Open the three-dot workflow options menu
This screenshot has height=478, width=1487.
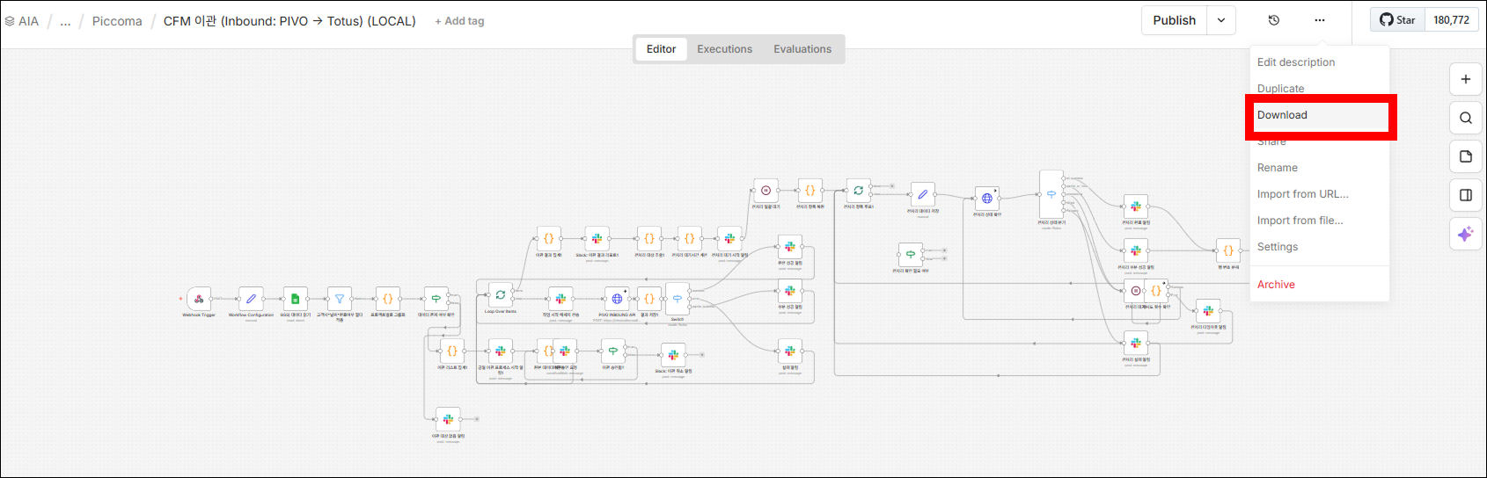[1319, 20]
